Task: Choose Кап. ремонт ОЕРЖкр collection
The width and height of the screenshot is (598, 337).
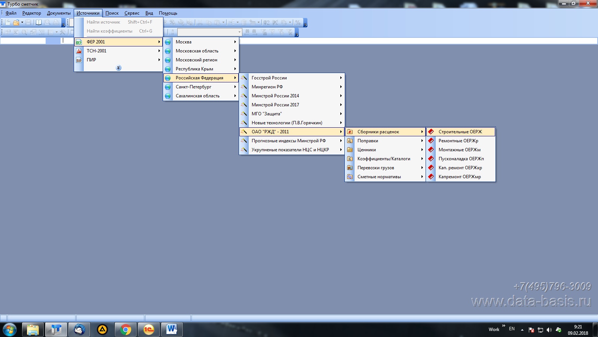Action: coord(461,168)
